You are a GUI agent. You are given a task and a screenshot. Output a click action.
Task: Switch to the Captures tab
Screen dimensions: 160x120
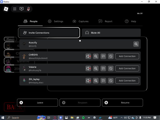pyautogui.click(x=81, y=21)
